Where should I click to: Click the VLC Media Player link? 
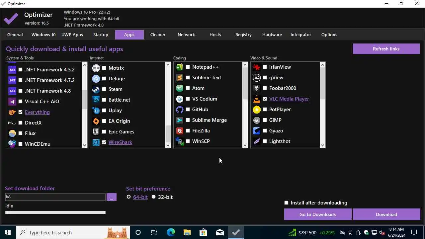tap(289, 99)
